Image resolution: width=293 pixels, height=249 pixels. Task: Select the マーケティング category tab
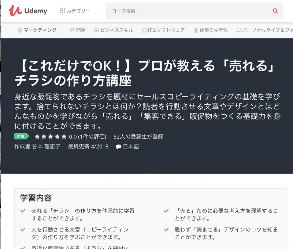click(x=40, y=30)
